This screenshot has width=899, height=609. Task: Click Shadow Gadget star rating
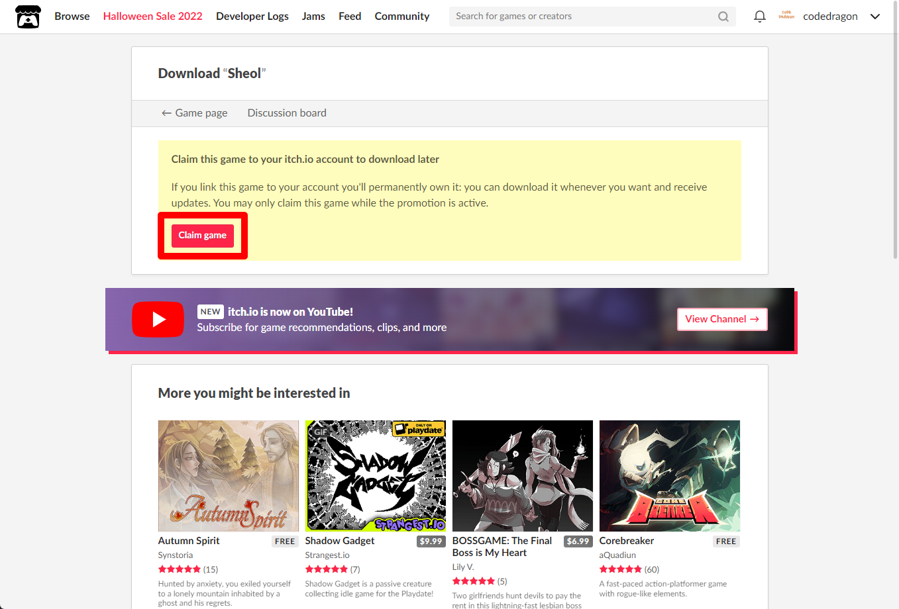[x=327, y=569]
